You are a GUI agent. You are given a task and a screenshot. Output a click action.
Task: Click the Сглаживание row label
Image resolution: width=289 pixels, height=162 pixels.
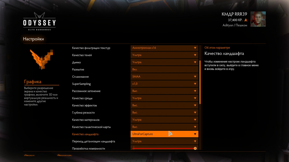pos(80,77)
